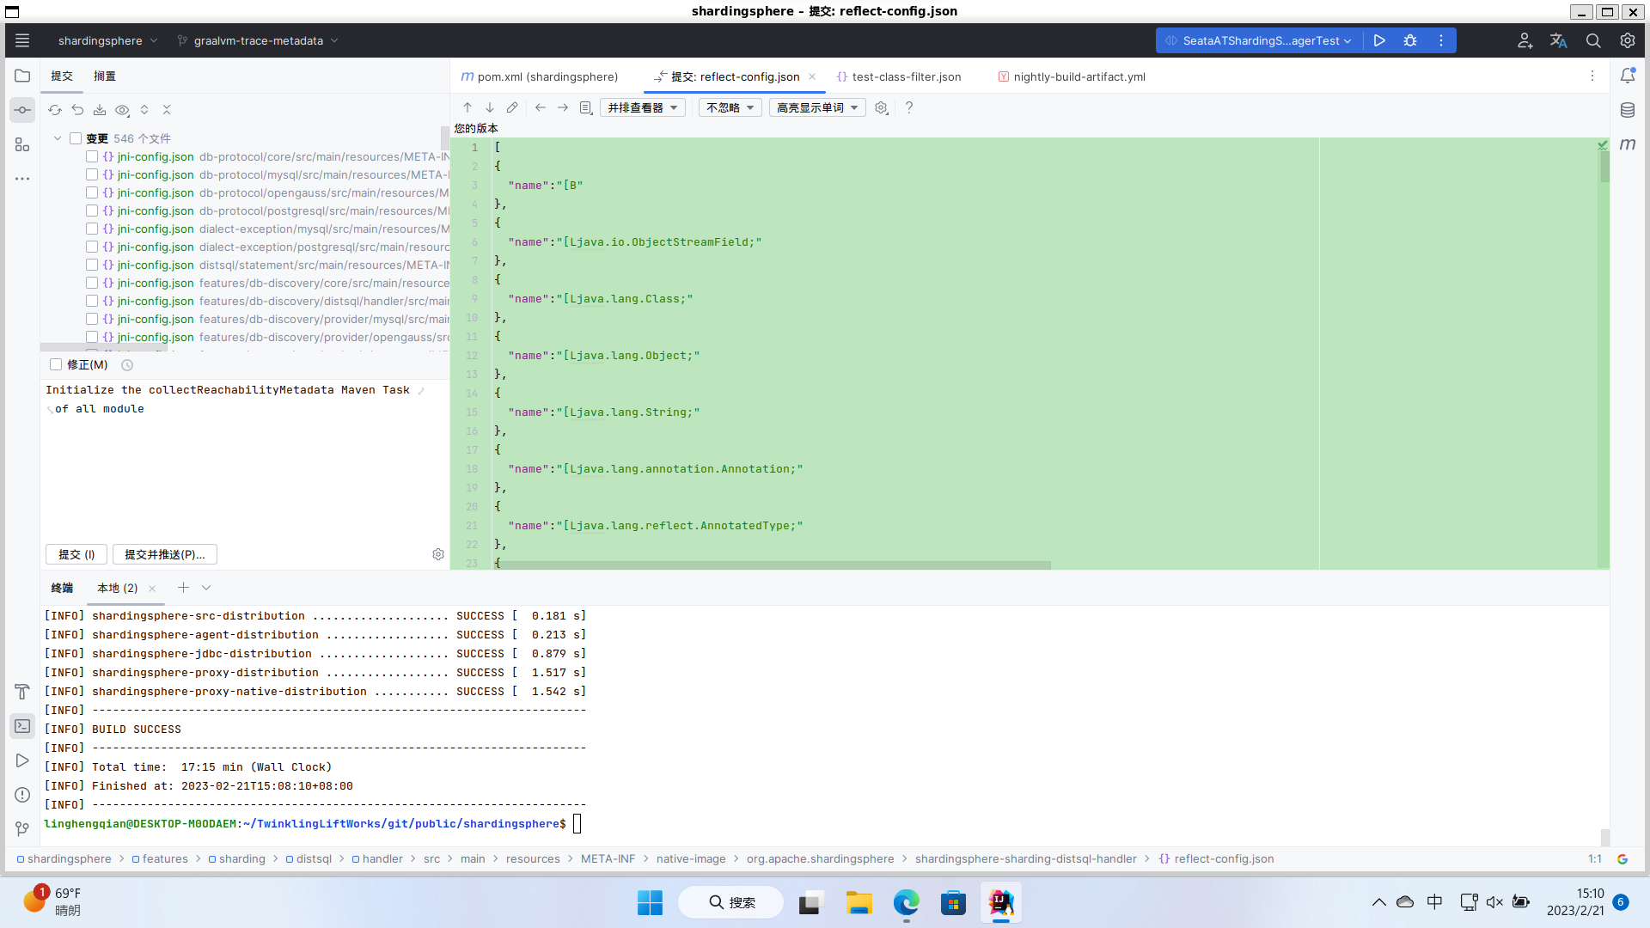Toggle the 修正(M) amend checkbox
Image resolution: width=1650 pixels, height=928 pixels.
tap(56, 364)
